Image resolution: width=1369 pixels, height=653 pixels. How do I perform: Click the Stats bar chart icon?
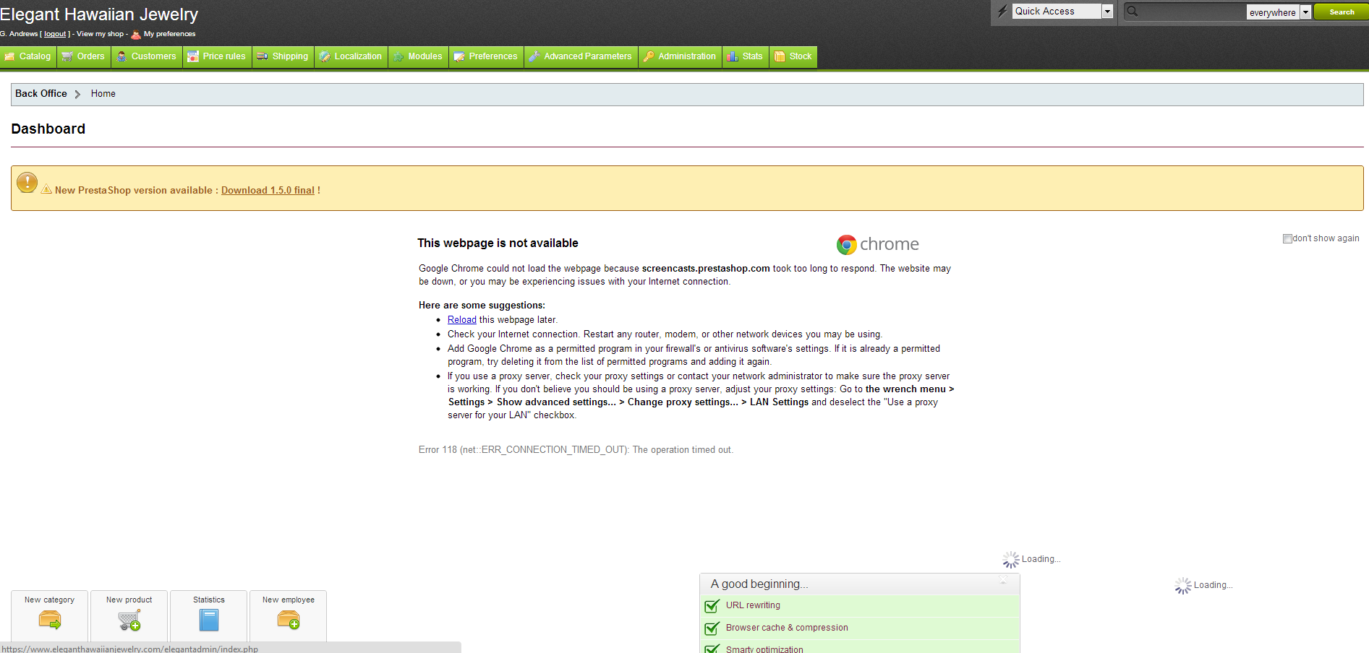pos(733,56)
